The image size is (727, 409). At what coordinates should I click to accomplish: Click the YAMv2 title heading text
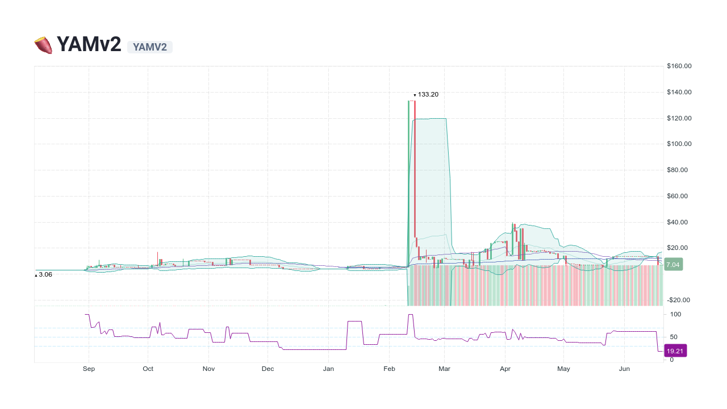pyautogui.click(x=89, y=44)
